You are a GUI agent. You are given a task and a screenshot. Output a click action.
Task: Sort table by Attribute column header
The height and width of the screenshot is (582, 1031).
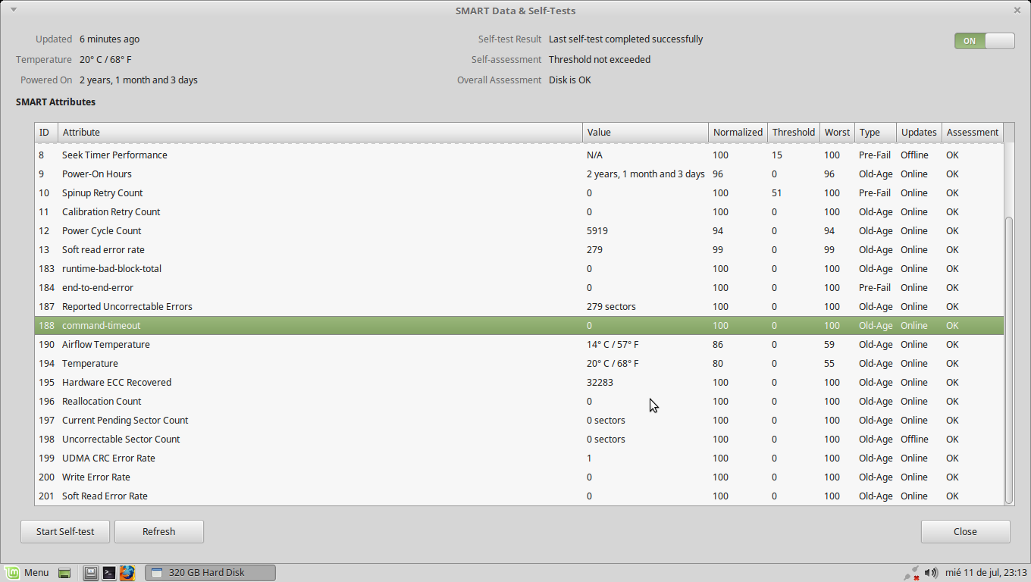tap(320, 133)
